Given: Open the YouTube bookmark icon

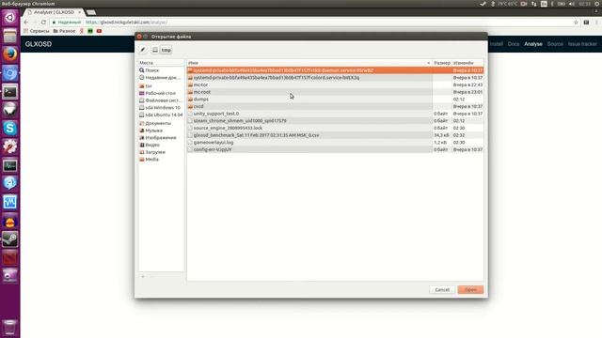Looking at the screenshot, I should (99, 31).
